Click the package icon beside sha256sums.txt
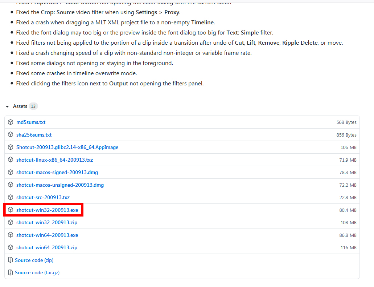The width and height of the screenshot is (374, 287). point(11,134)
